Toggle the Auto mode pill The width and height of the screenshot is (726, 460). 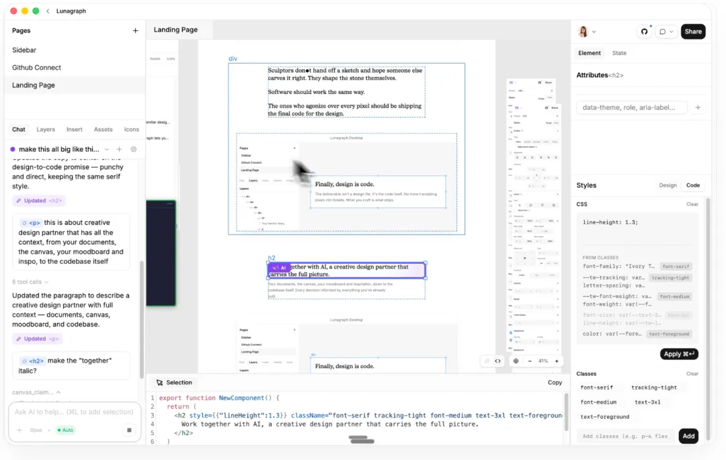coord(65,430)
